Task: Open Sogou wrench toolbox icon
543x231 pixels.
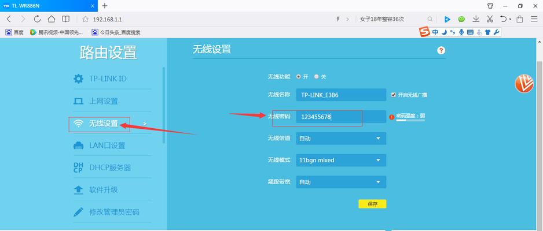Action: 496,32
